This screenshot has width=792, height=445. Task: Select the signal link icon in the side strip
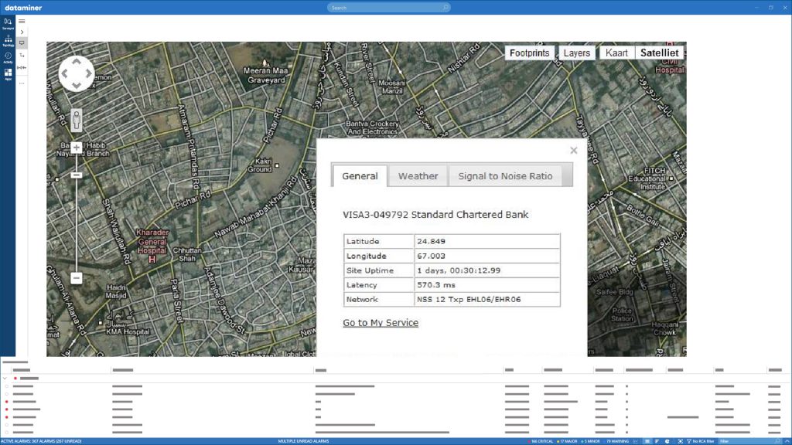(22, 67)
